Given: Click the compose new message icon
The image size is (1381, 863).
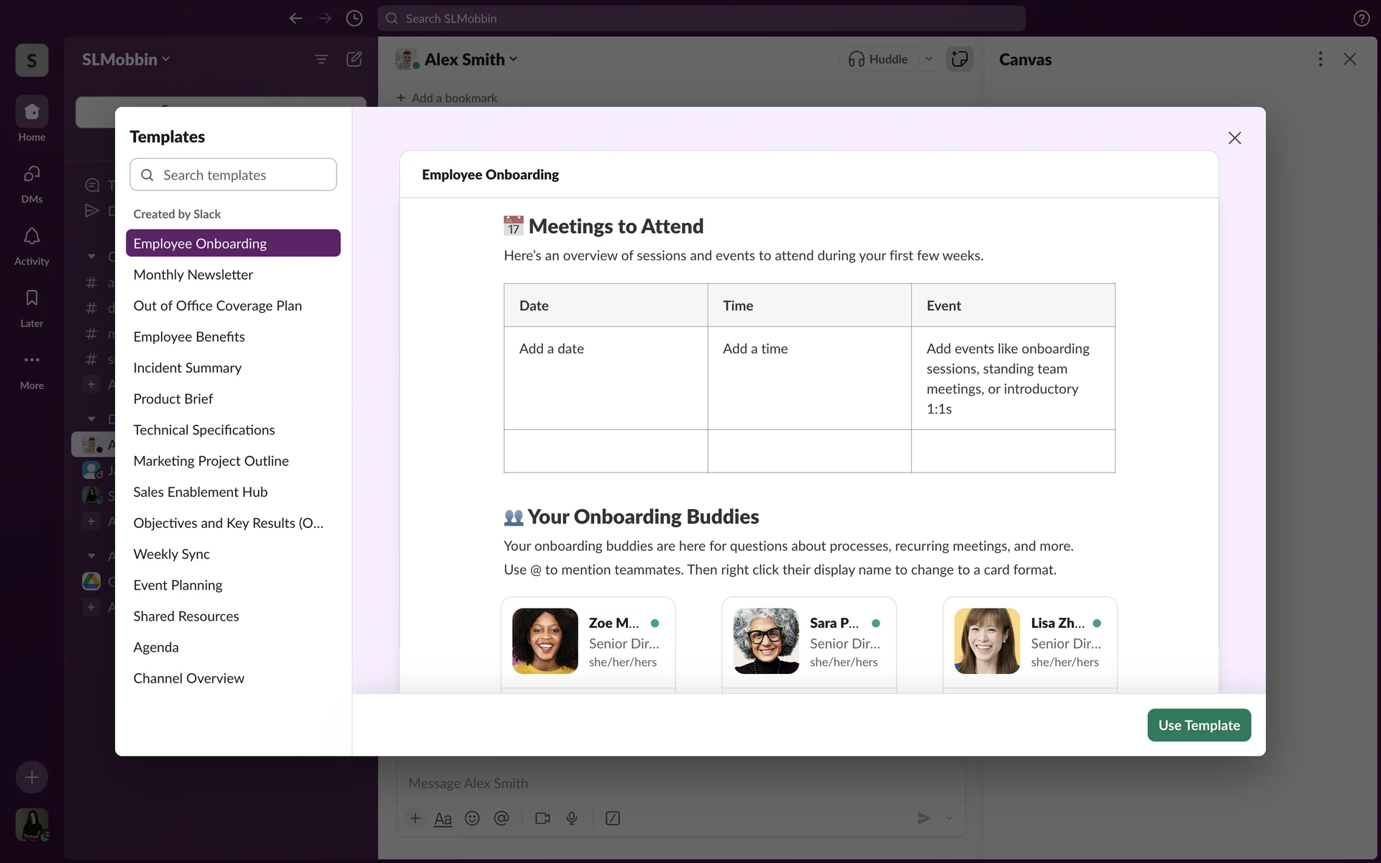Looking at the screenshot, I should coord(354,59).
